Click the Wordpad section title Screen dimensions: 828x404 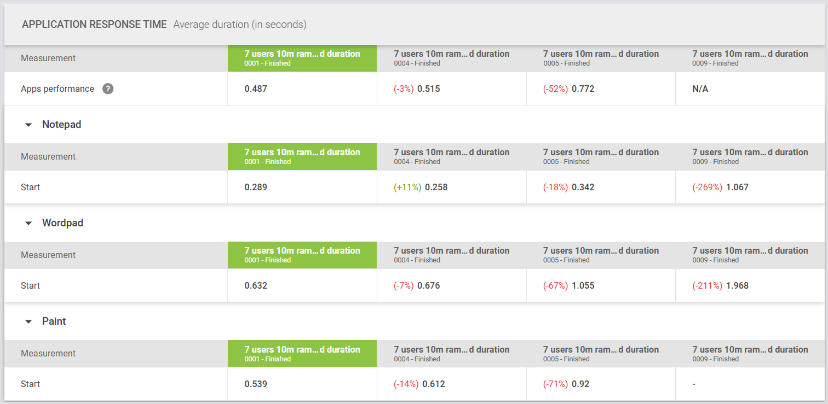click(62, 223)
